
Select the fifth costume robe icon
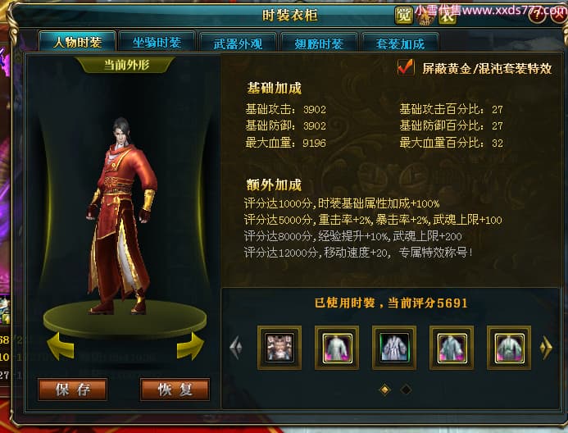[509, 348]
